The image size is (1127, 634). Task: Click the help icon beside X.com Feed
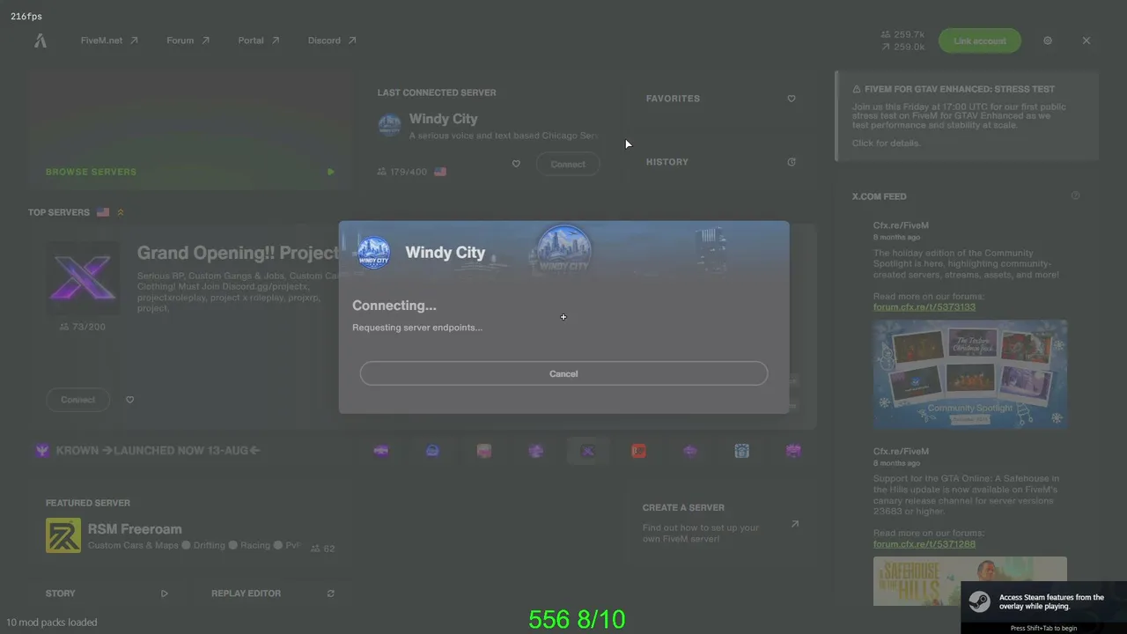(x=1075, y=195)
